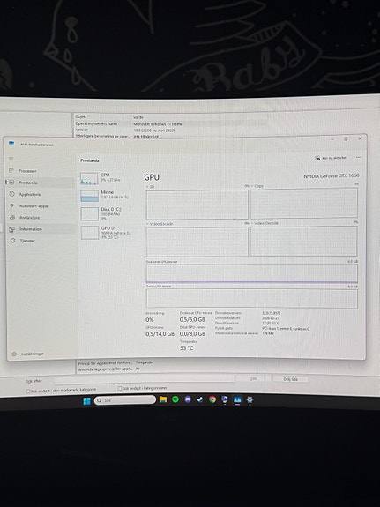Select Disk 0 (C:) performance entry

point(106,213)
